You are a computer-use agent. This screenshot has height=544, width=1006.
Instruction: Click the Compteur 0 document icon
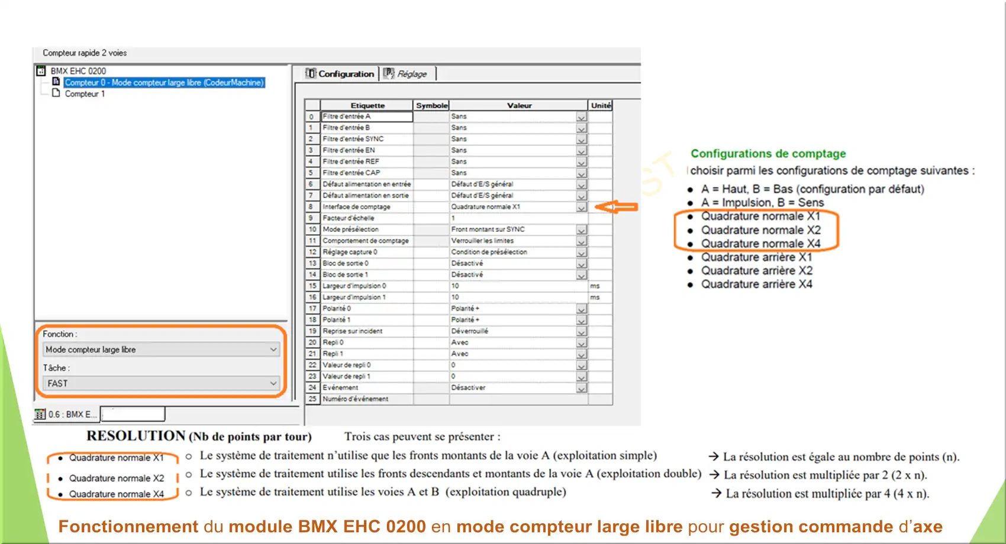point(56,82)
